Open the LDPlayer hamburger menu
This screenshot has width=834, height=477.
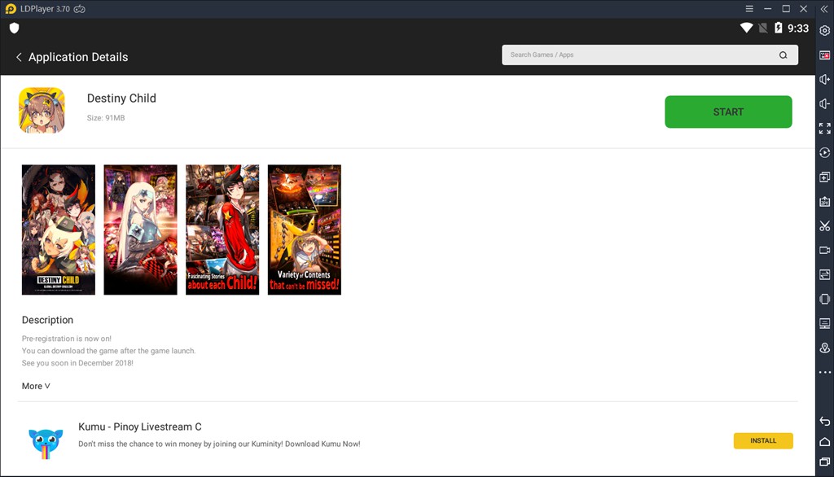[749, 8]
